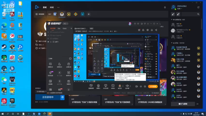206x116 pixels.
Task: Click the 修改 edit title button
Action: pyautogui.click(x=91, y=28)
